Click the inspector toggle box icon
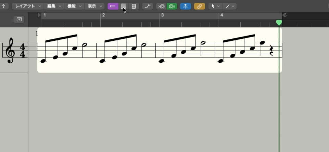Viewport: 329px width, 152px height. 19,20
